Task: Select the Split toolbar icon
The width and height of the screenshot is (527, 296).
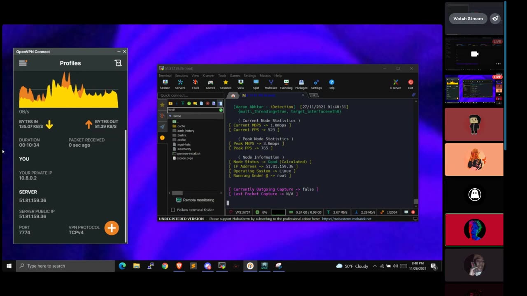Action: 256,84
